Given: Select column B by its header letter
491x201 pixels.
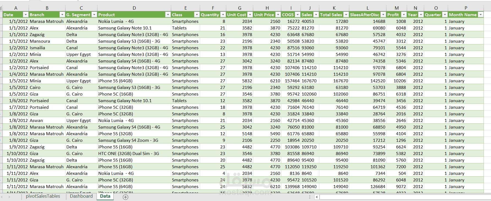Looking at the screenshot, I should [x=47, y=8].
